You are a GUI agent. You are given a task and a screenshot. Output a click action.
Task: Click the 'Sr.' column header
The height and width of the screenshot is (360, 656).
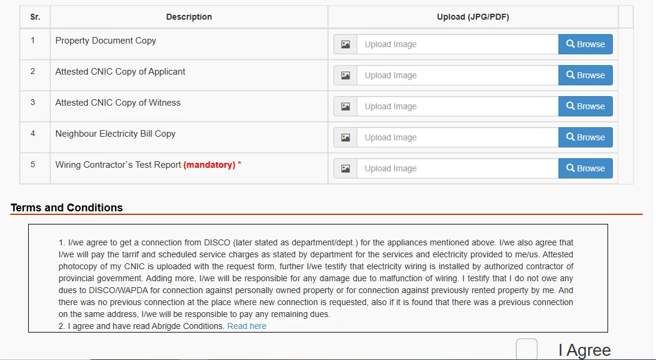pos(35,17)
